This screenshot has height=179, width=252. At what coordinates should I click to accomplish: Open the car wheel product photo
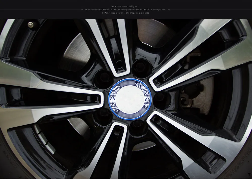tap(126, 99)
